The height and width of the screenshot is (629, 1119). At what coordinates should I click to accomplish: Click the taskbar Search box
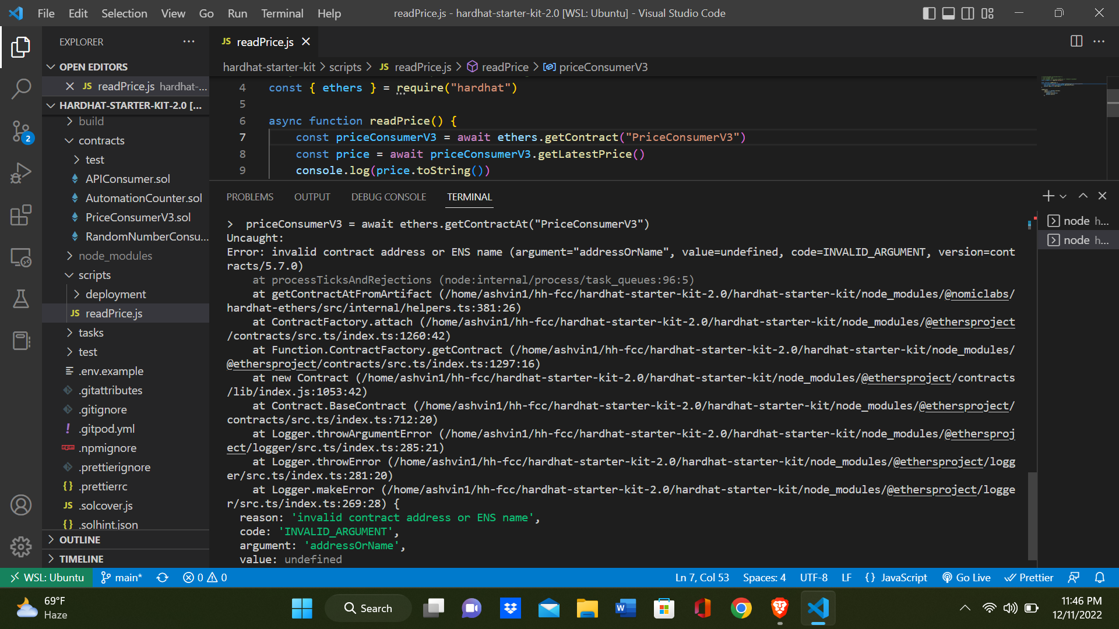tap(368, 609)
